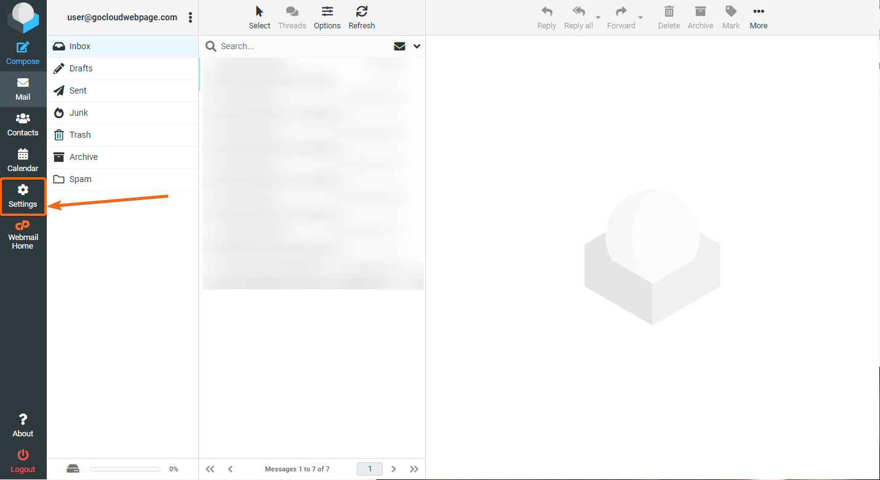Click the Select cursor toolbar icon

tap(260, 18)
